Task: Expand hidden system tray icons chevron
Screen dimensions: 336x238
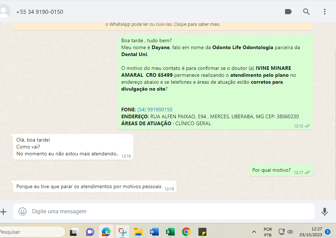Action: [254, 232]
